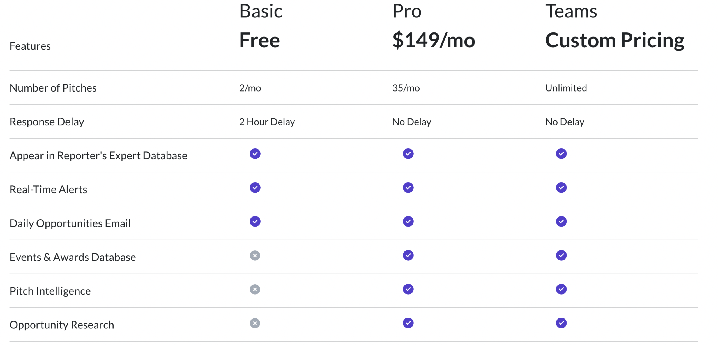Image resolution: width=718 pixels, height=345 pixels.
Task: Click Basic gray X for Opportunity Research
Action: (255, 323)
